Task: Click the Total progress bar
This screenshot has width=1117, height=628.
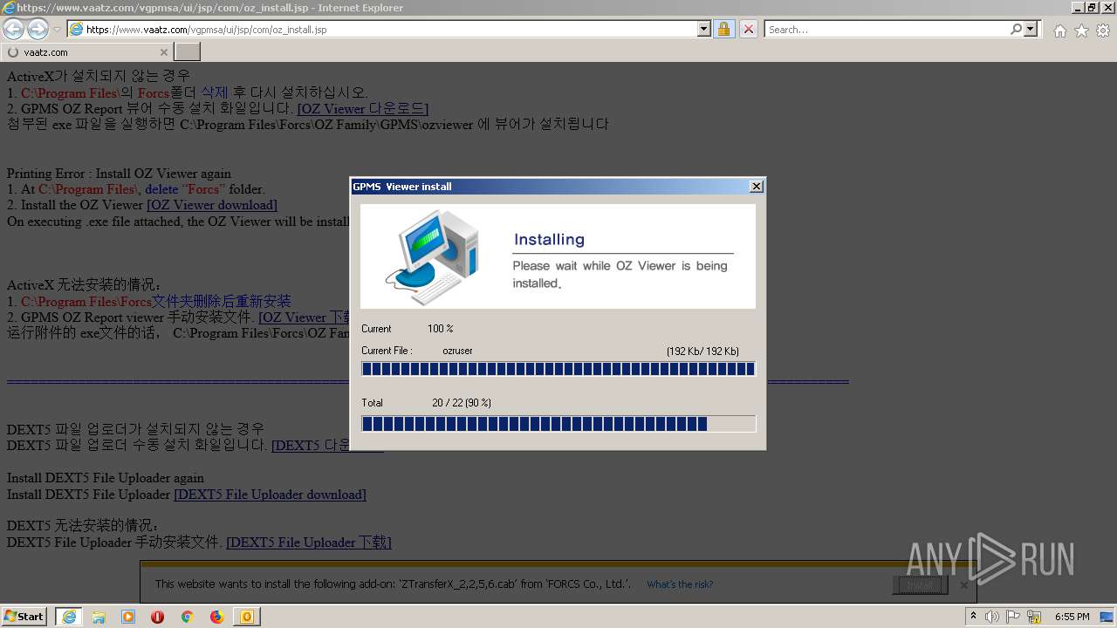Action: click(558, 424)
